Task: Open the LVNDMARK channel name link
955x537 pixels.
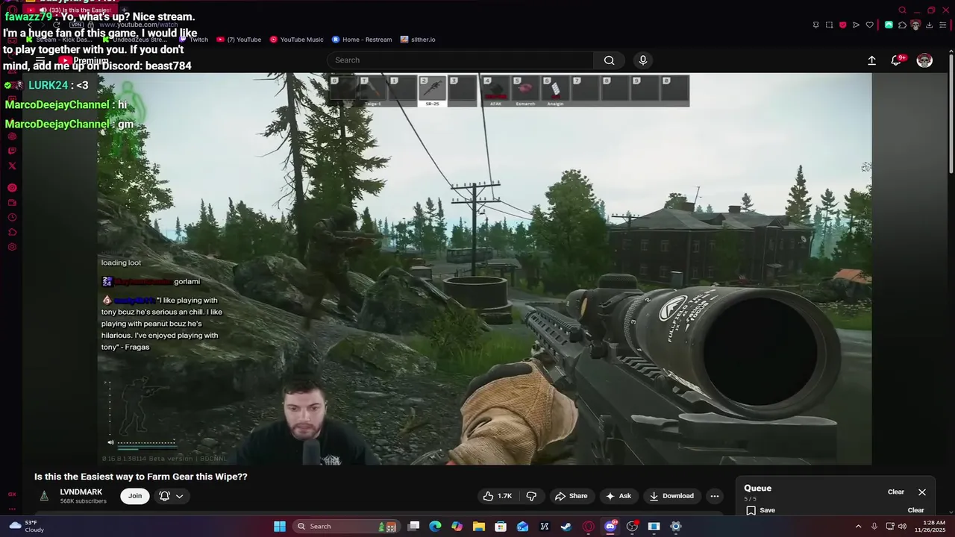Action: click(81, 492)
